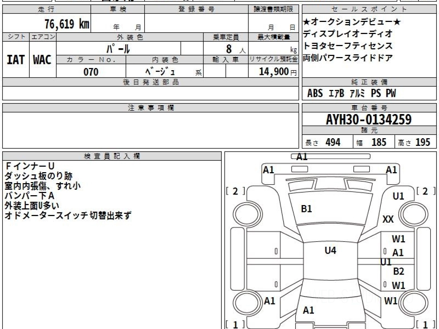Viewport: 439px width, 329px height.
Task: Select the 登録番号 header
Action: click(x=196, y=10)
